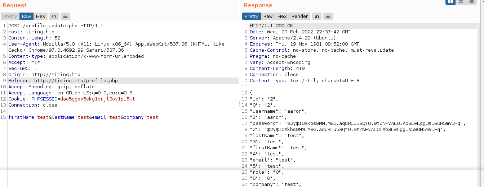Toggle non-printable \n characters in Request
Image resolution: width=484 pixels, height=187 pixels.
tap(54, 16)
